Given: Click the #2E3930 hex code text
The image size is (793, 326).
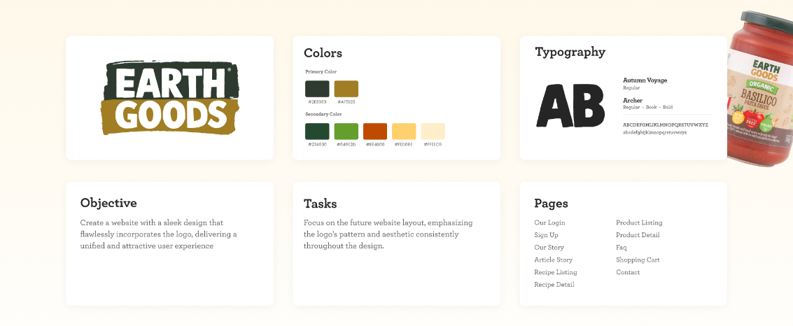Looking at the screenshot, I should (317, 102).
